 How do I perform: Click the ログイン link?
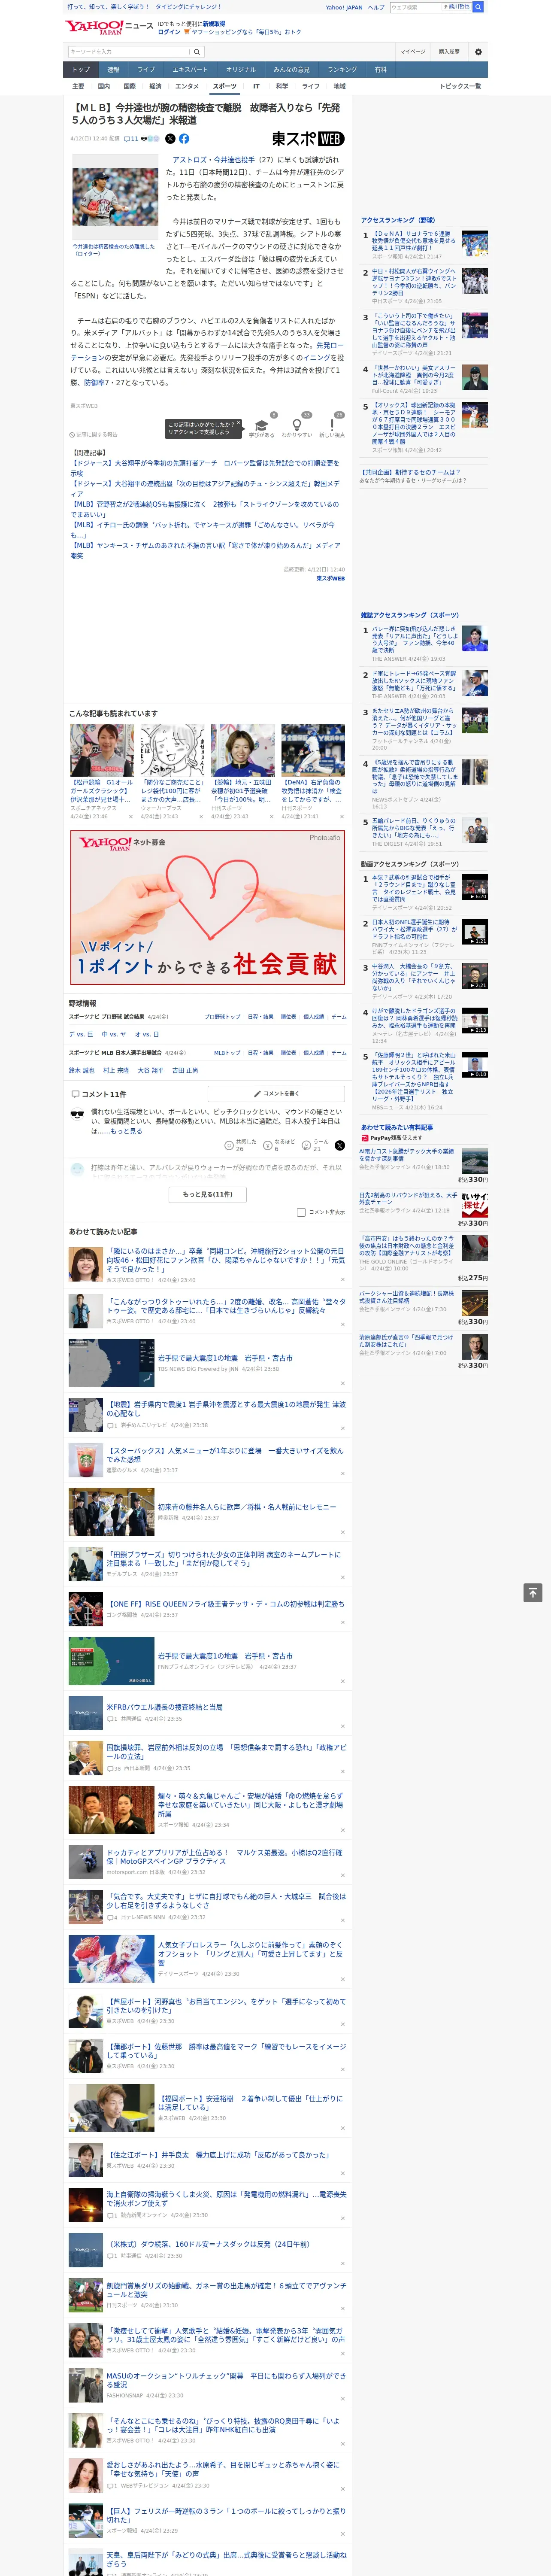pyautogui.click(x=169, y=32)
